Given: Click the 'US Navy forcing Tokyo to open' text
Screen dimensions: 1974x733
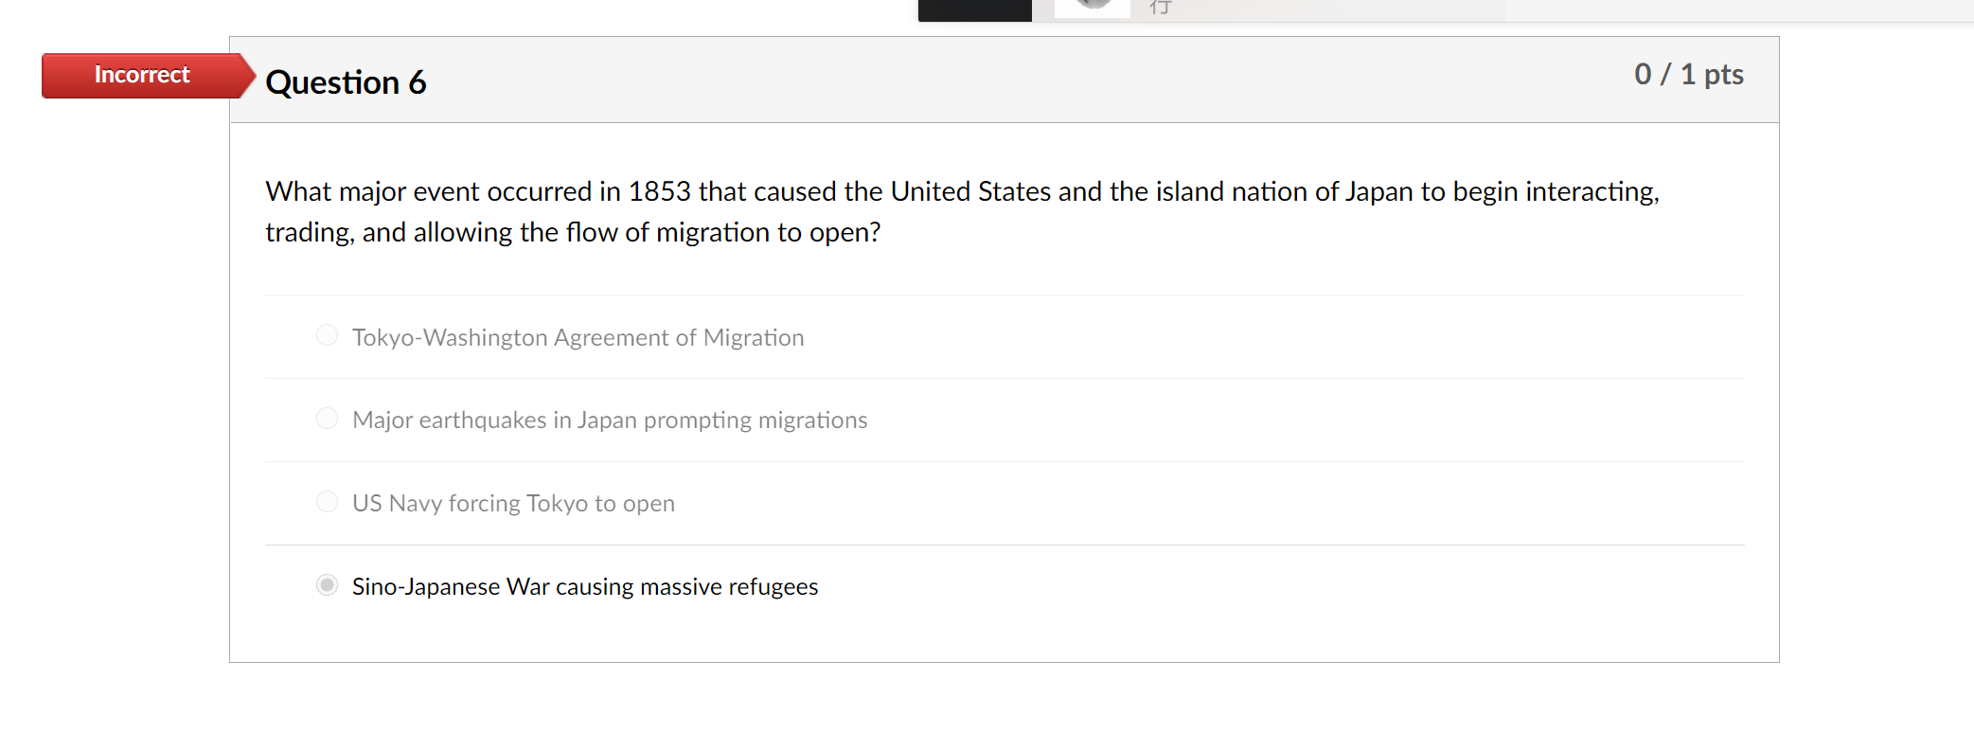Looking at the screenshot, I should point(513,504).
